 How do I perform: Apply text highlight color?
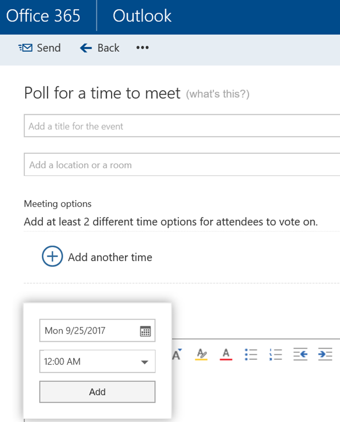202,354
